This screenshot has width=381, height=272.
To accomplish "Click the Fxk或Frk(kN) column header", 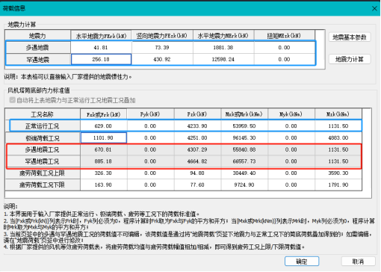I will (x=103, y=114).
